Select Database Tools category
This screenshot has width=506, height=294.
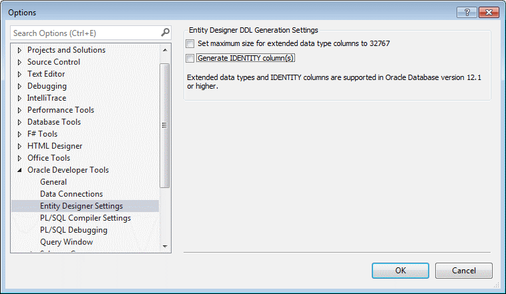click(x=54, y=122)
